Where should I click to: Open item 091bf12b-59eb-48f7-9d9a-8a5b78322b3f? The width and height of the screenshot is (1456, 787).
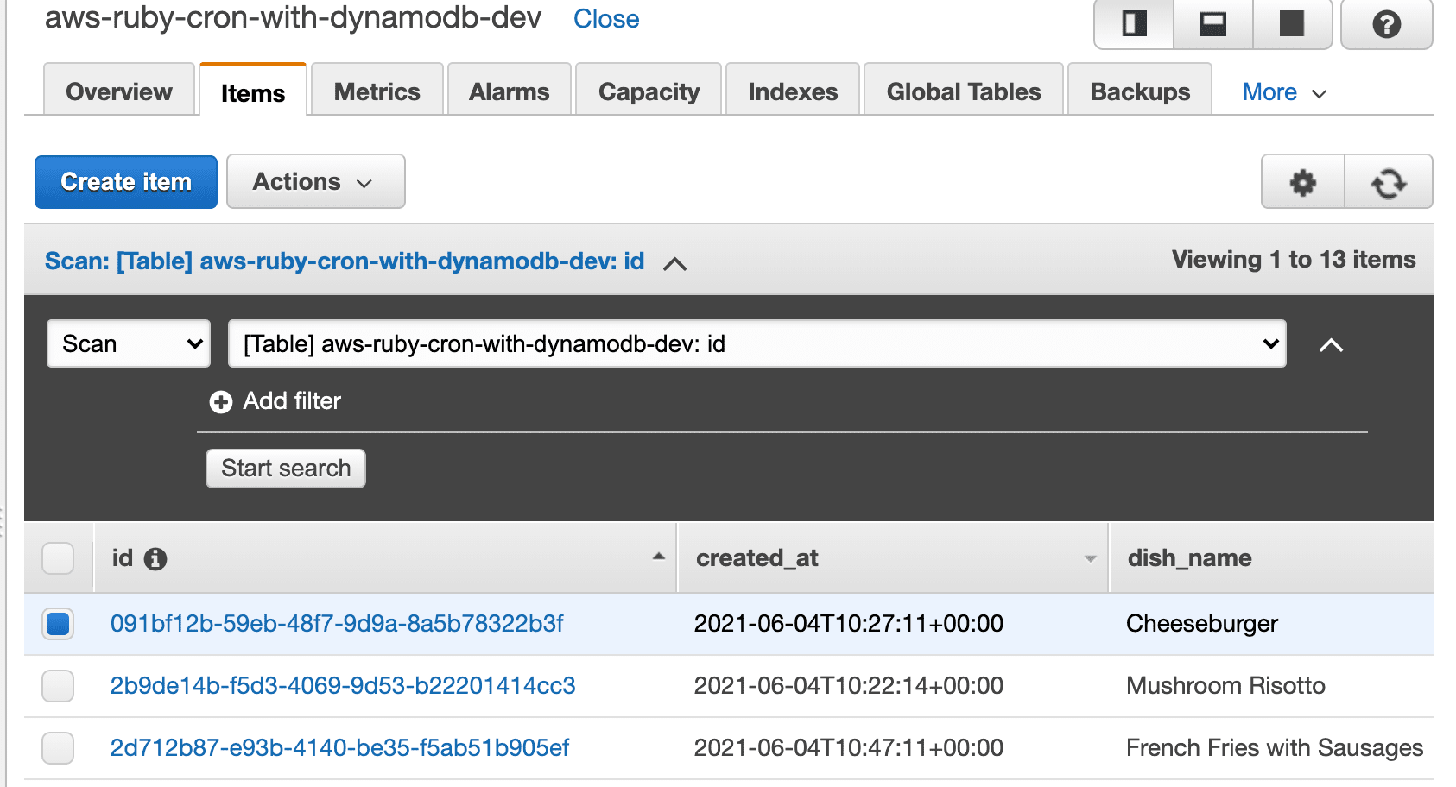click(337, 624)
